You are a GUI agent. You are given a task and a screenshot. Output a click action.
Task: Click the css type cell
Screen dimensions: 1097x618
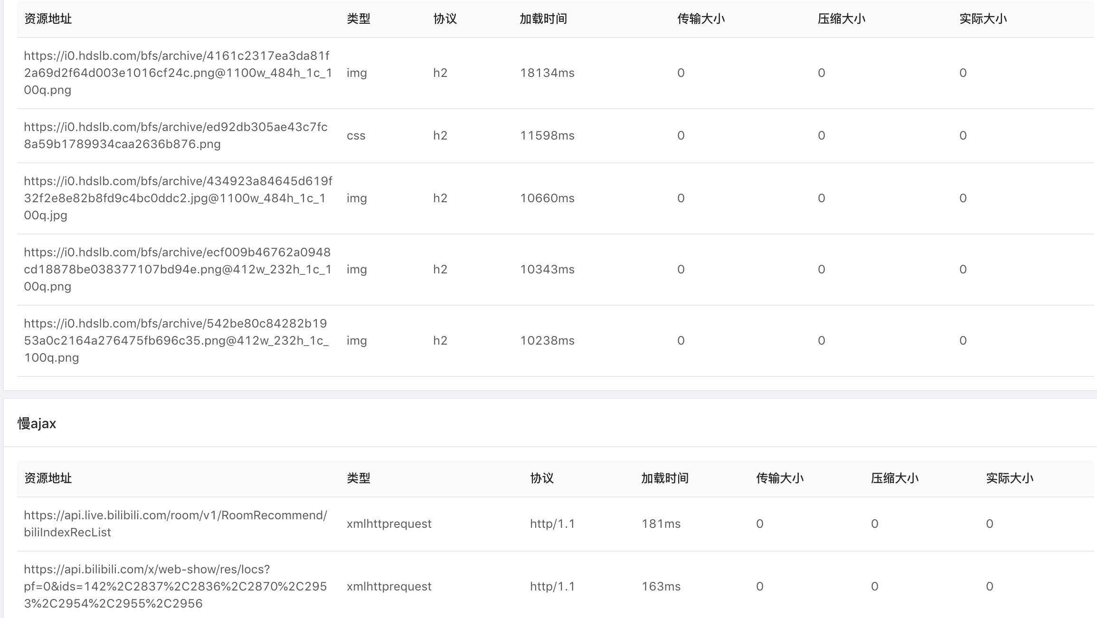click(356, 136)
